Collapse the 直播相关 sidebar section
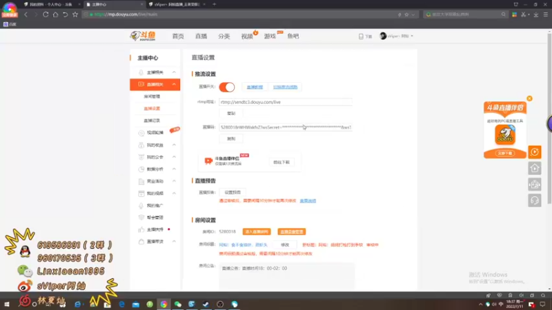This screenshot has height=310, width=552. 174,84
